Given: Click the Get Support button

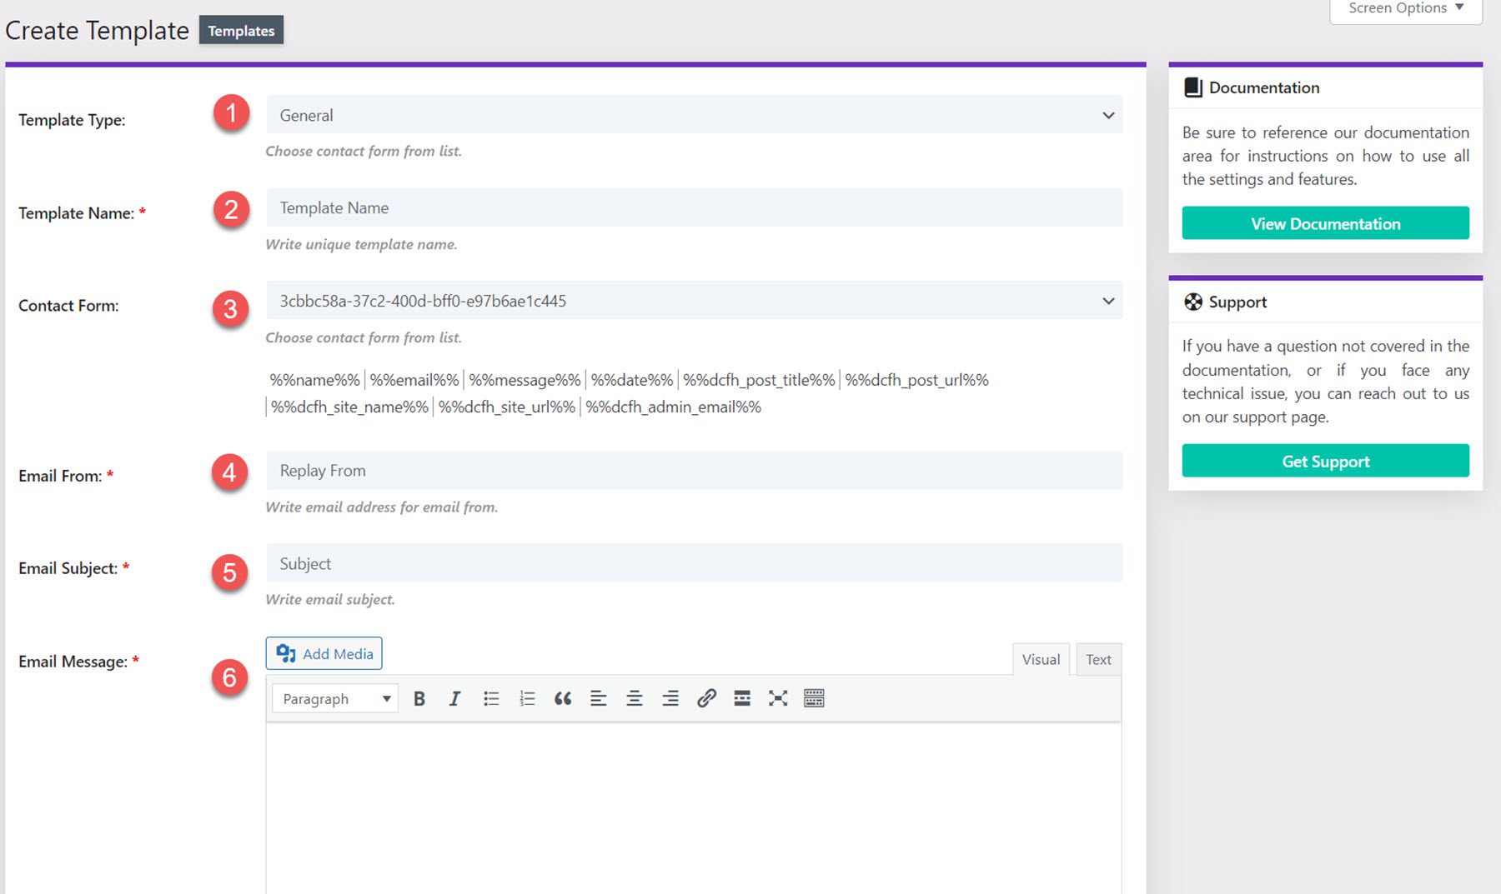Looking at the screenshot, I should [1325, 461].
